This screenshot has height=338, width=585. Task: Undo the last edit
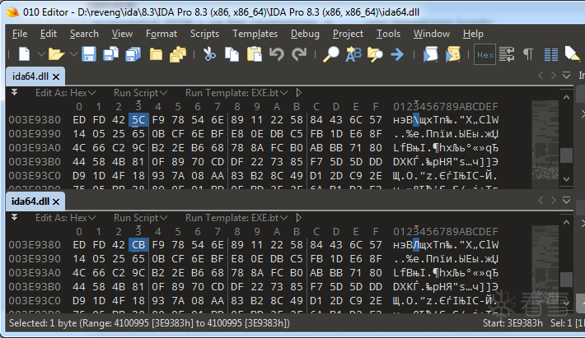[x=277, y=54]
